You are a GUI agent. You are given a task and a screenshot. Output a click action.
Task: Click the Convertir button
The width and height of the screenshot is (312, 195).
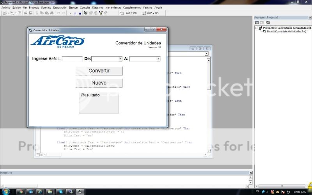tap(99, 71)
